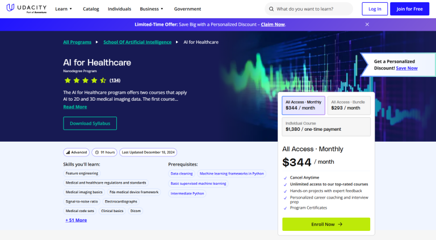Click the clock icon by 91 hours

click(97, 152)
